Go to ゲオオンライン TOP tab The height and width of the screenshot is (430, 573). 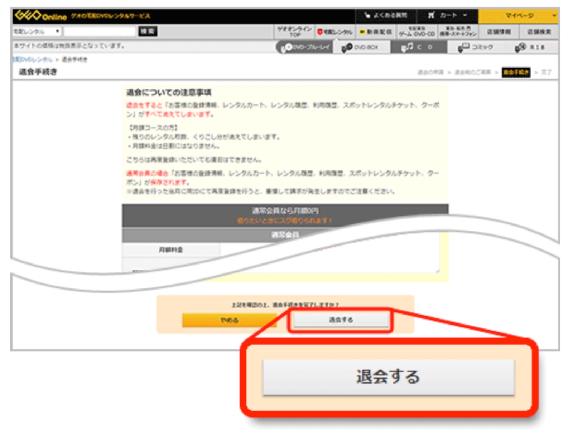point(294,32)
